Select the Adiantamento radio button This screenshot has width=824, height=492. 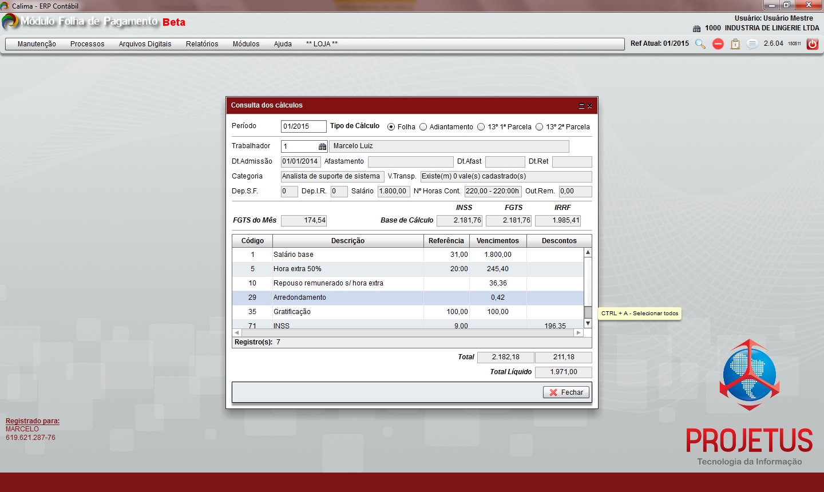[x=423, y=127]
